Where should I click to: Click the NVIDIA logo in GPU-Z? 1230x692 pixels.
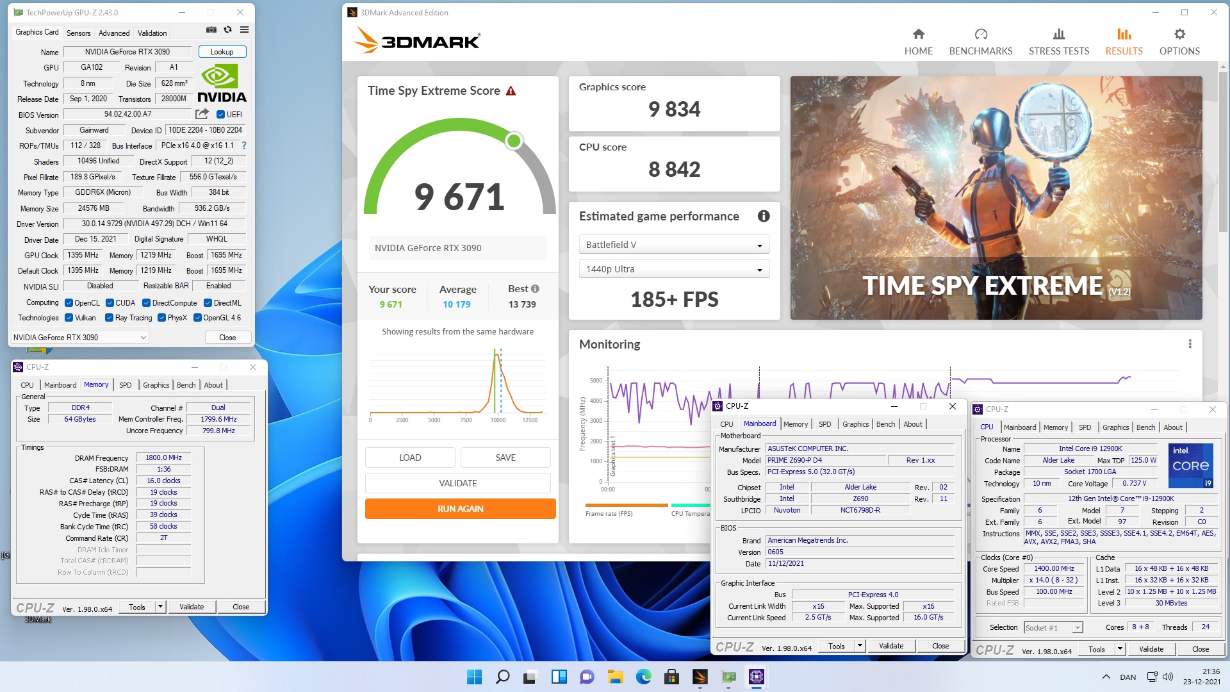pos(222,83)
